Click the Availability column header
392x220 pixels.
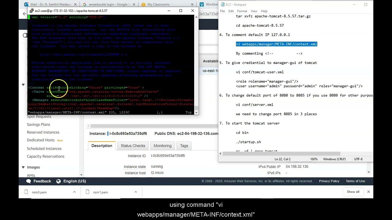[210, 61]
